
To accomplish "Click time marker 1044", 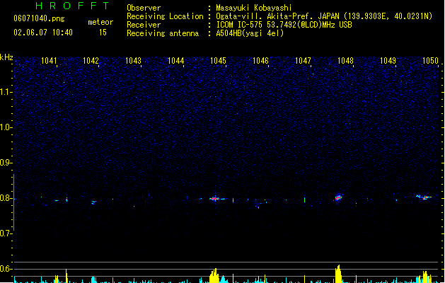I will point(175,61).
